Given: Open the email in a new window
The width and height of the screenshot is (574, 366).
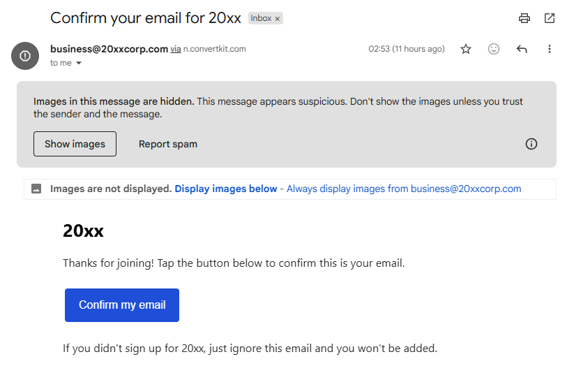Looking at the screenshot, I should pos(549,18).
